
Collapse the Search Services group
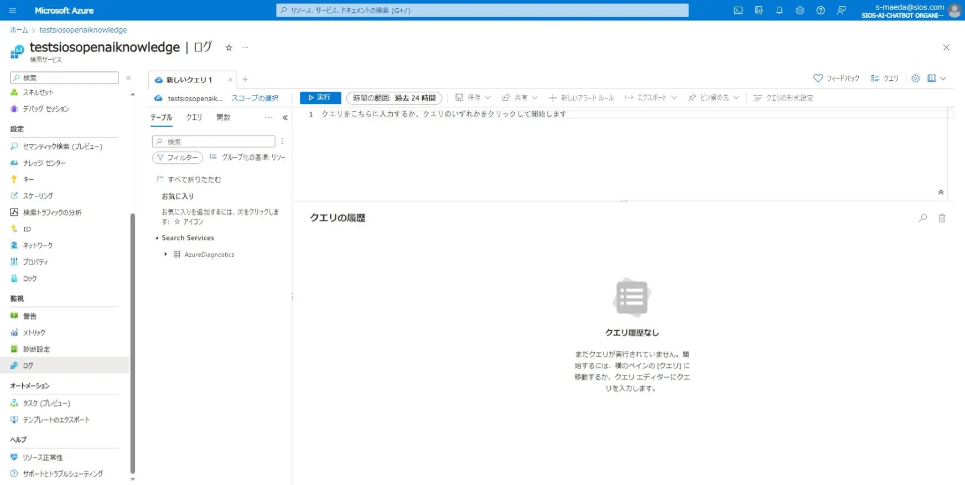(x=157, y=238)
